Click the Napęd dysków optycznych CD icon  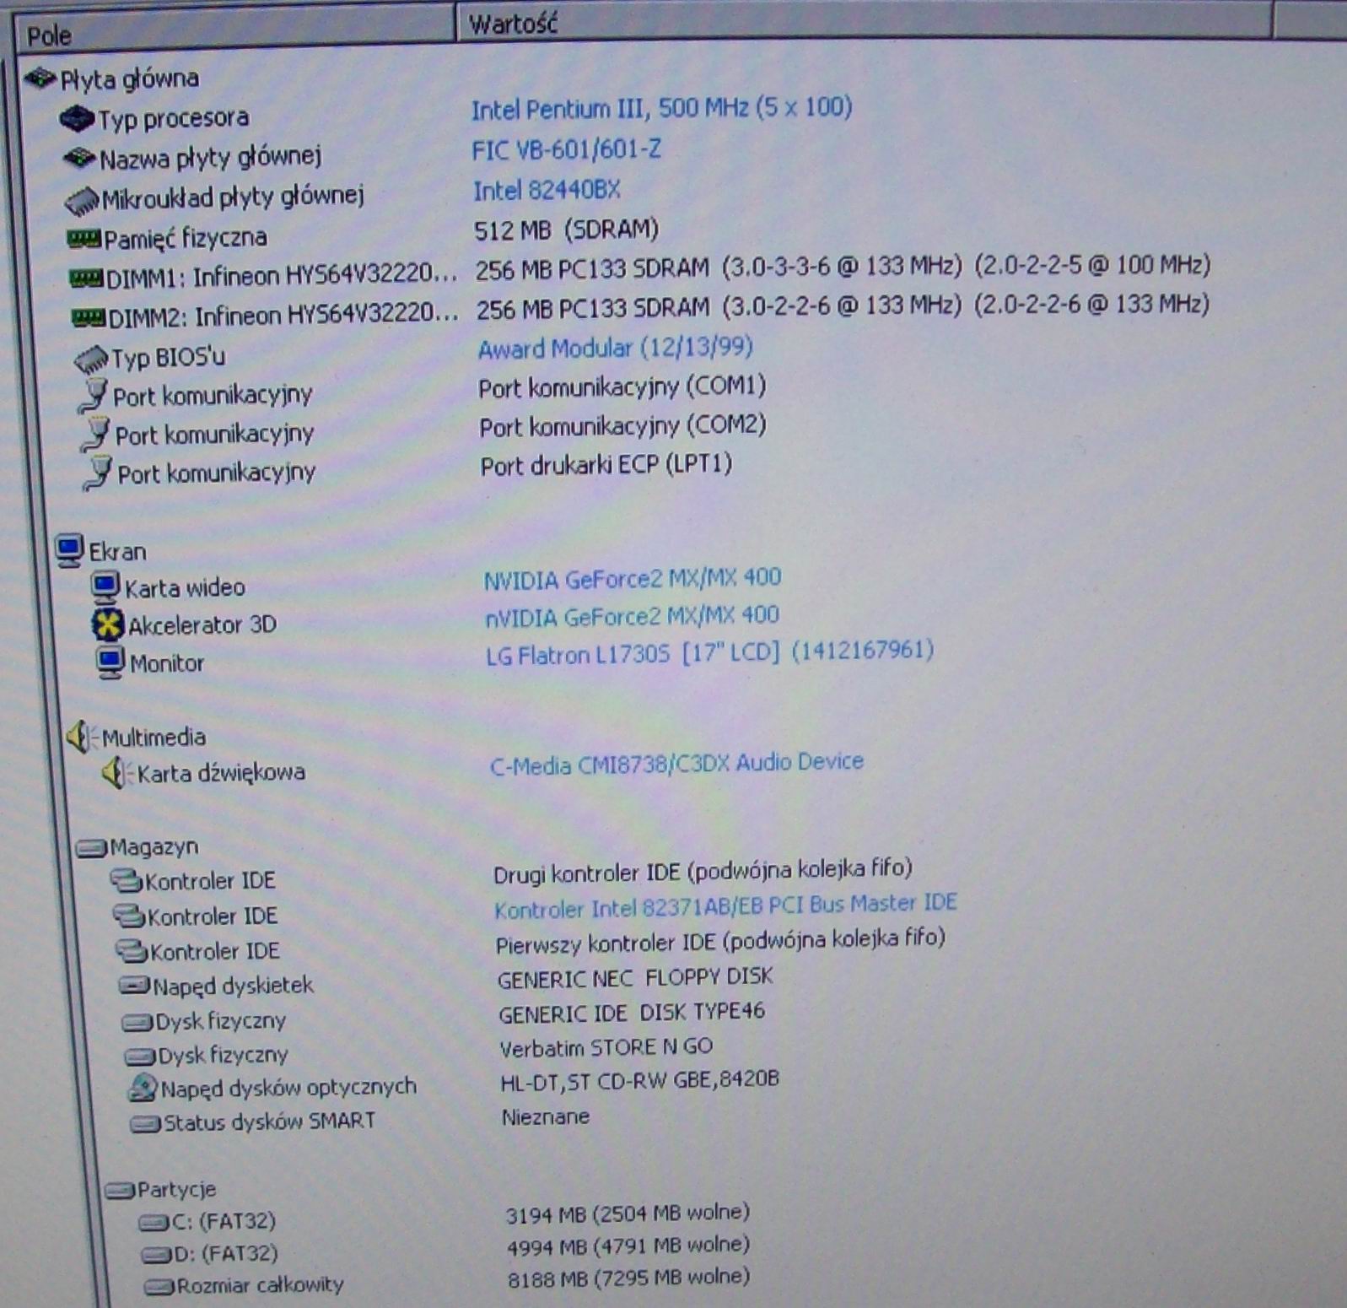click(x=143, y=1088)
